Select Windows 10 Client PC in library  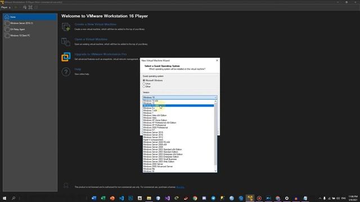click(x=30, y=35)
